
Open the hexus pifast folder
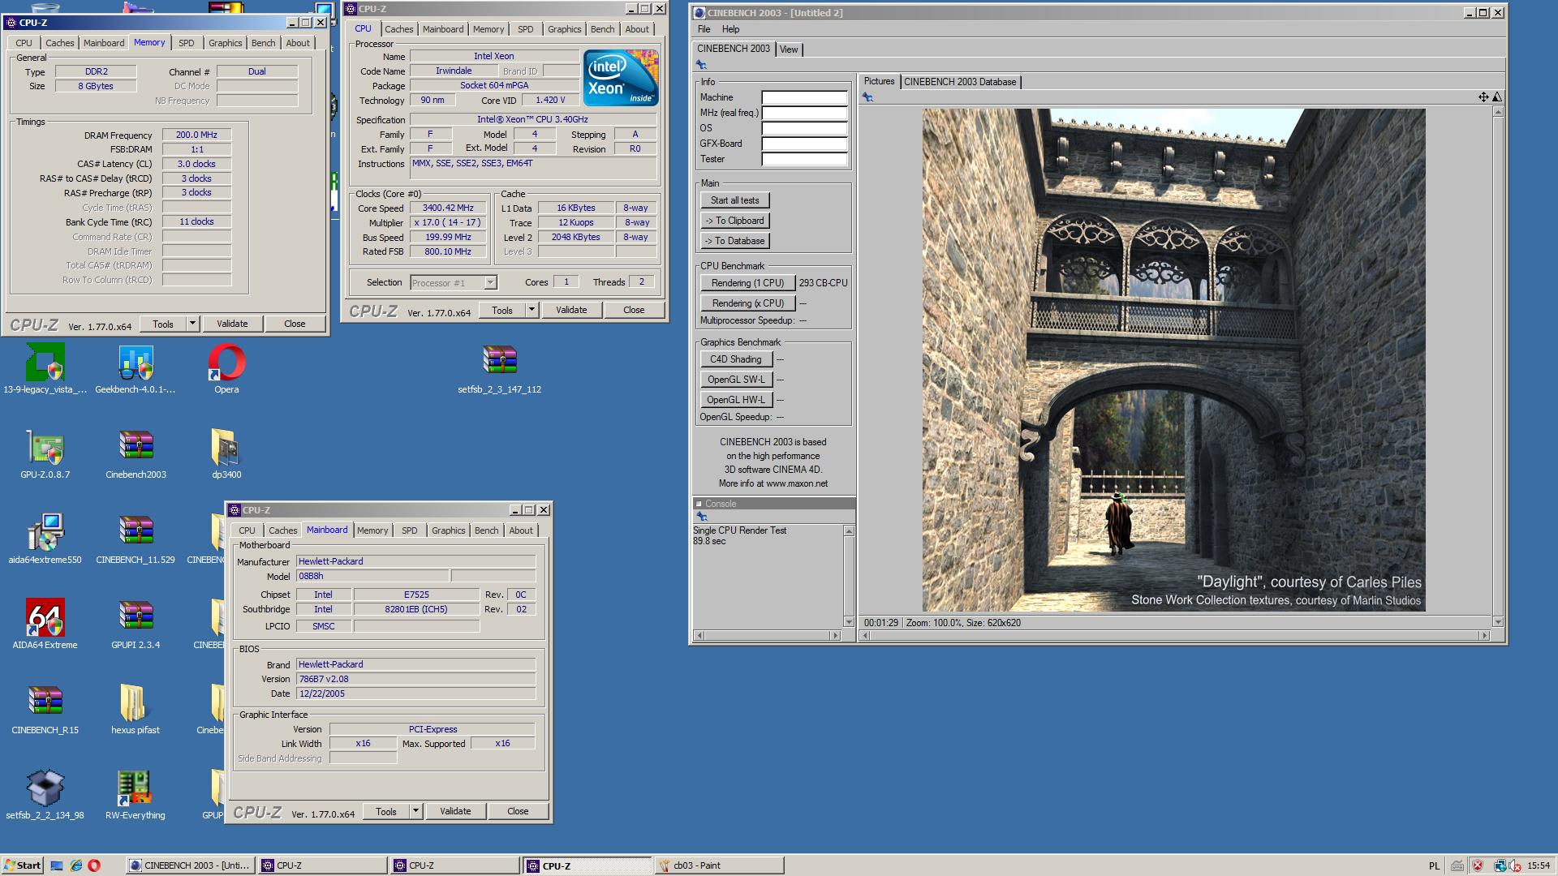pyautogui.click(x=136, y=703)
